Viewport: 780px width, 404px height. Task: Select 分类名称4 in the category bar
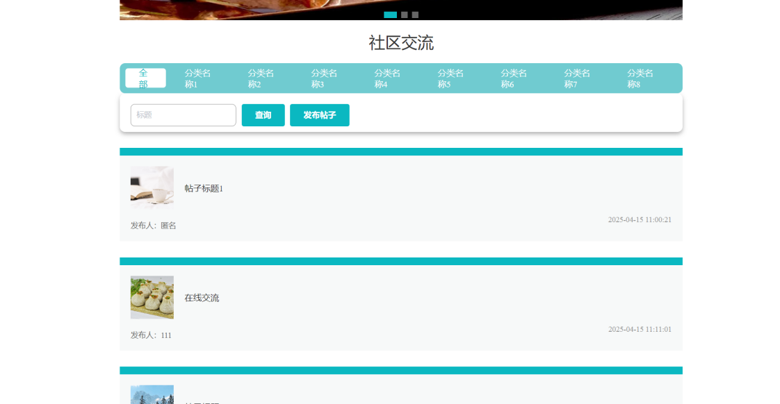[x=387, y=78]
